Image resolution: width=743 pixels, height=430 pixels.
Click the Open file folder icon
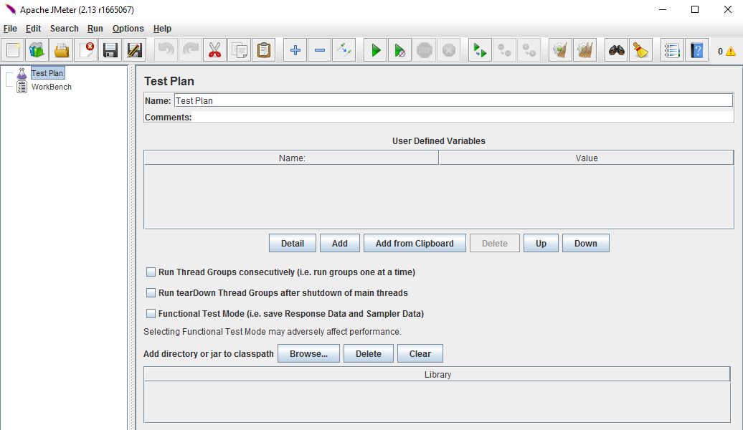pos(62,50)
